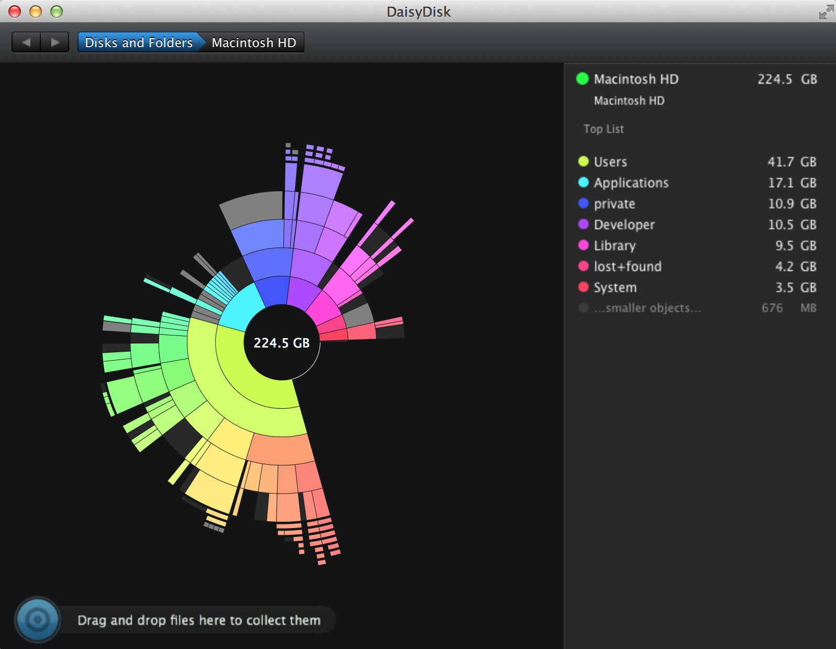Viewport: 836px width, 649px height.
Task: Click the 3.5 GB System size value
Action: click(796, 287)
